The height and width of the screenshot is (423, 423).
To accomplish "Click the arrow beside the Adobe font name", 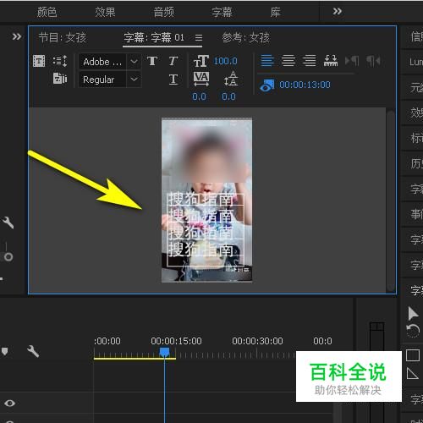I will point(134,62).
